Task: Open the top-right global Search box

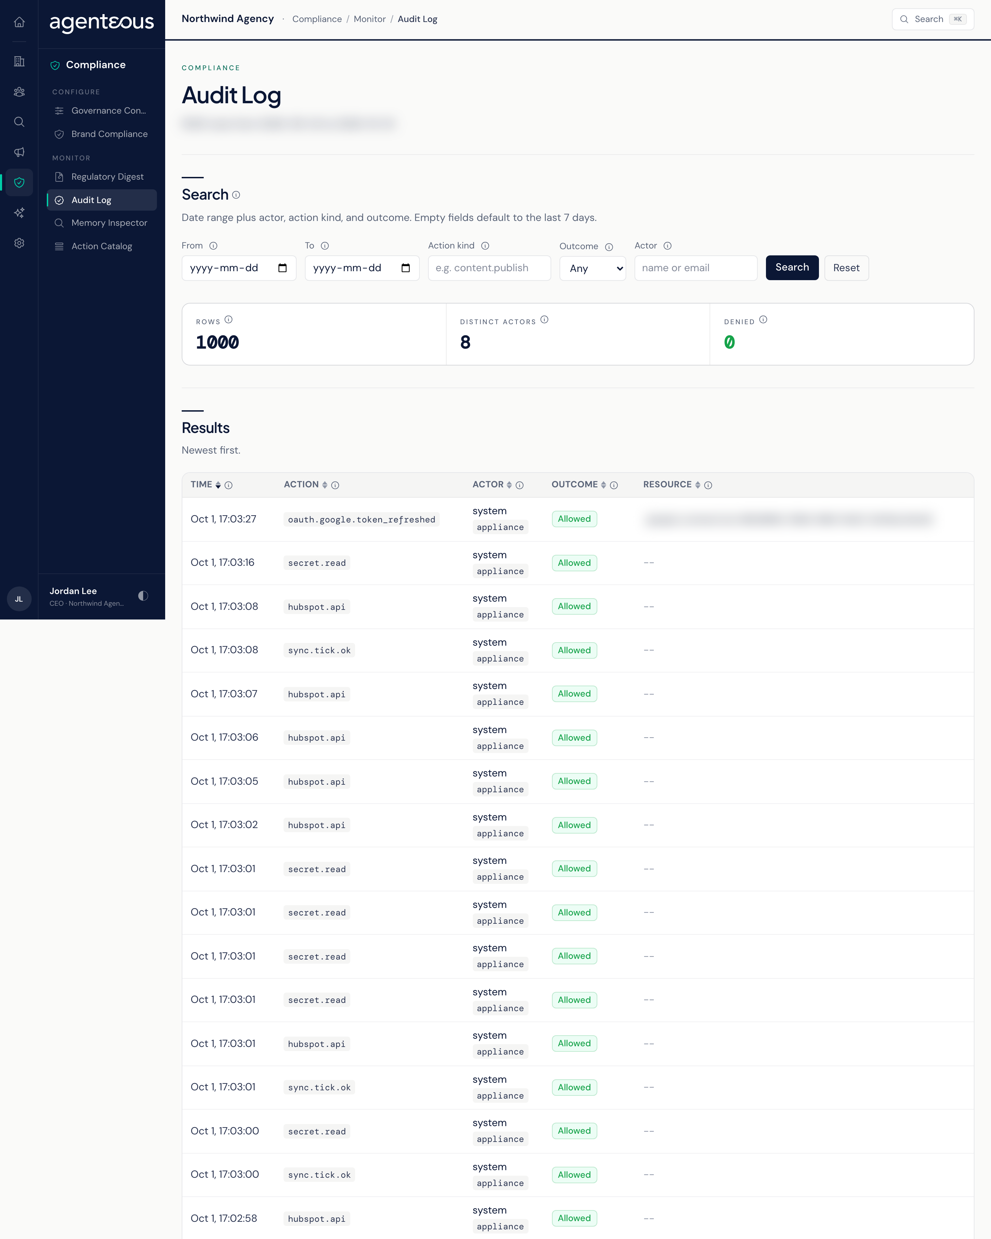Action: coord(933,19)
